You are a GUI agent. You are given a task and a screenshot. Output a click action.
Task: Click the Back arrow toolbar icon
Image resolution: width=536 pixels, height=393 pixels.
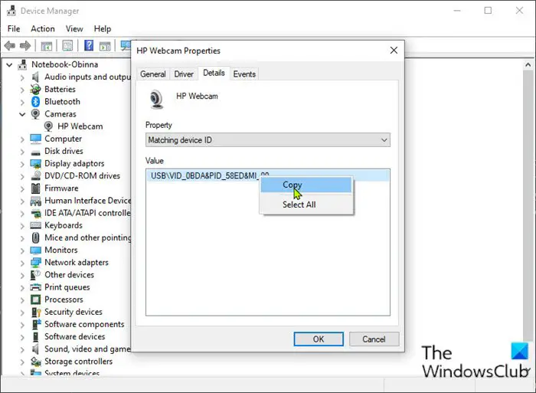click(10, 45)
